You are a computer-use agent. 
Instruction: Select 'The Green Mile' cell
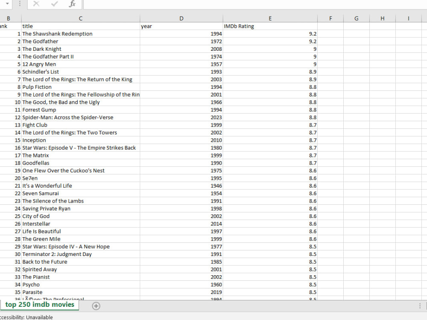click(81, 239)
